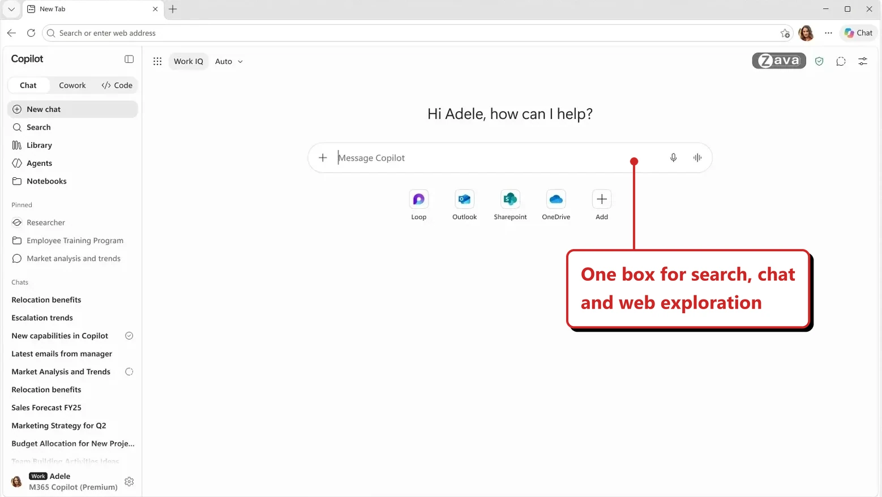
Task: Open a new browser tab with plus
Action: pyautogui.click(x=173, y=9)
